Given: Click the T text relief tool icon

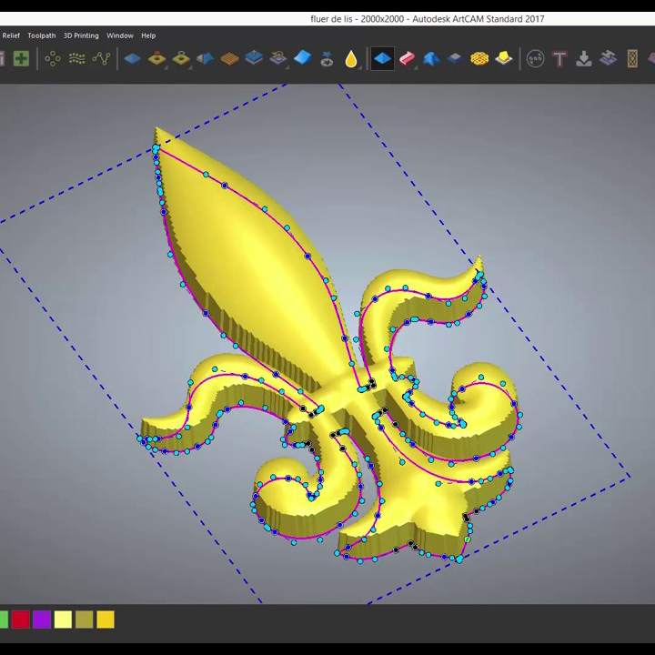Looking at the screenshot, I should click(559, 59).
